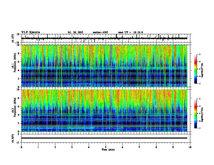Click the ch.3 axis tick label "5"
This screenshot has width=214, height=165.
pos(19,134)
